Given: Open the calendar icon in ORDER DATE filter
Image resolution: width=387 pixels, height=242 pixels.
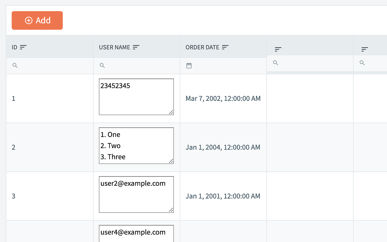Looking at the screenshot, I should [189, 66].
